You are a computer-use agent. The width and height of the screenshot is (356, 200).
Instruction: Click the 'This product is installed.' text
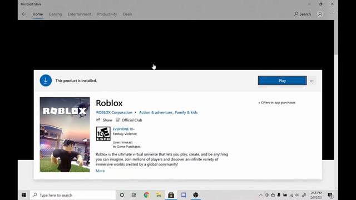76,81
